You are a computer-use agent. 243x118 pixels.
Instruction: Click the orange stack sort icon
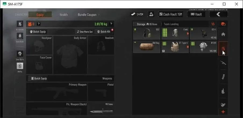click(x=223, y=24)
